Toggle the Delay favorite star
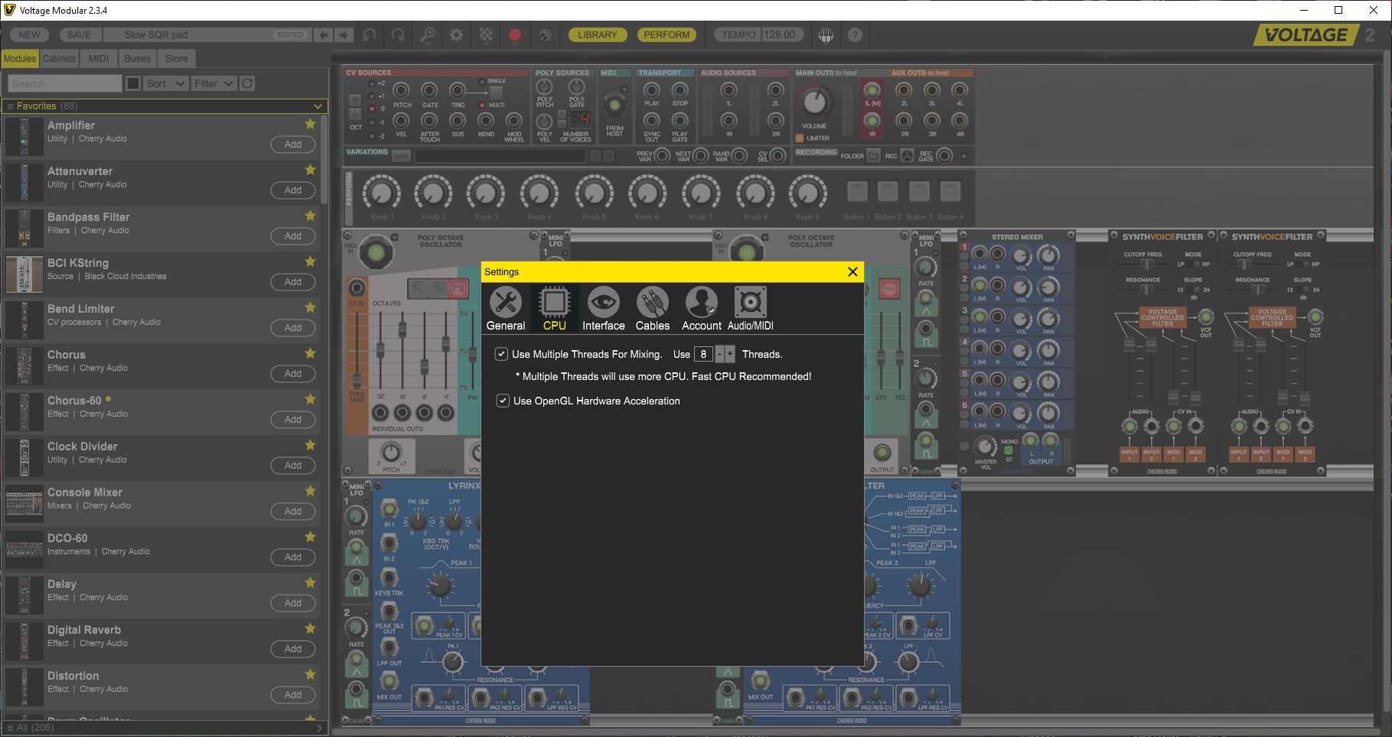The image size is (1392, 737). tap(310, 583)
